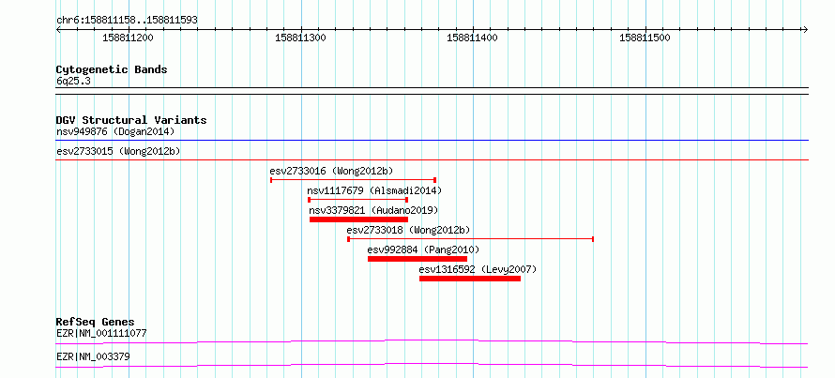Open variant esv2733018 (Wong2012b) label

[x=408, y=230]
